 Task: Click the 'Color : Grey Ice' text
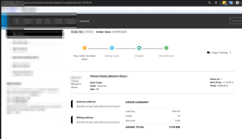(98, 86)
